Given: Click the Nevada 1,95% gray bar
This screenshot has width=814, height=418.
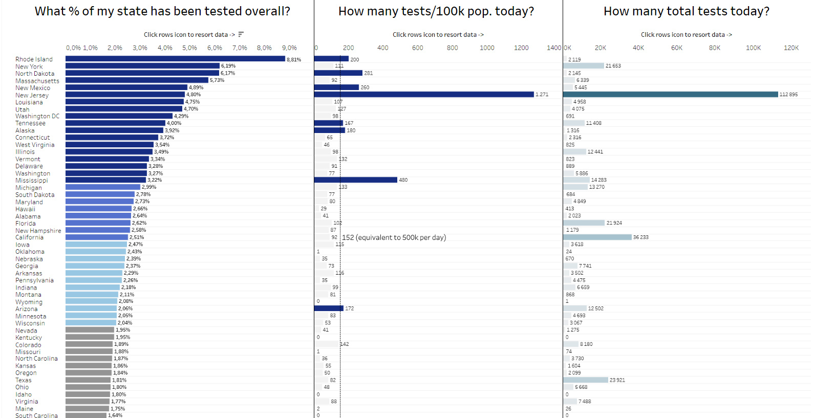Looking at the screenshot, I should click(90, 330).
